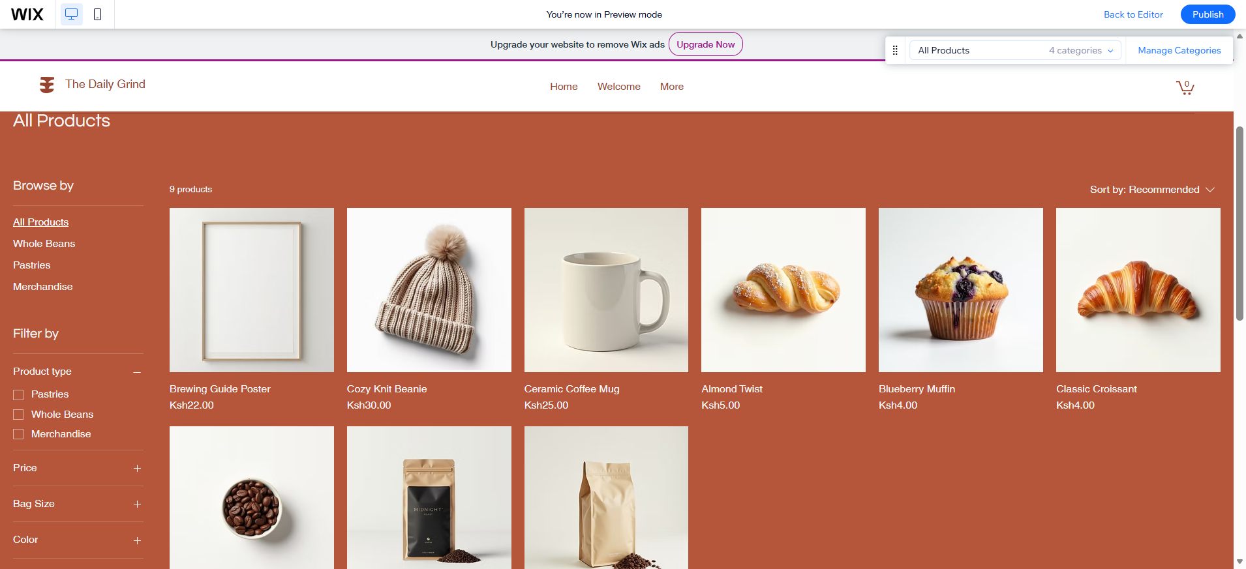Switch to desktop preview view
This screenshot has height=569, width=1246.
72,14
